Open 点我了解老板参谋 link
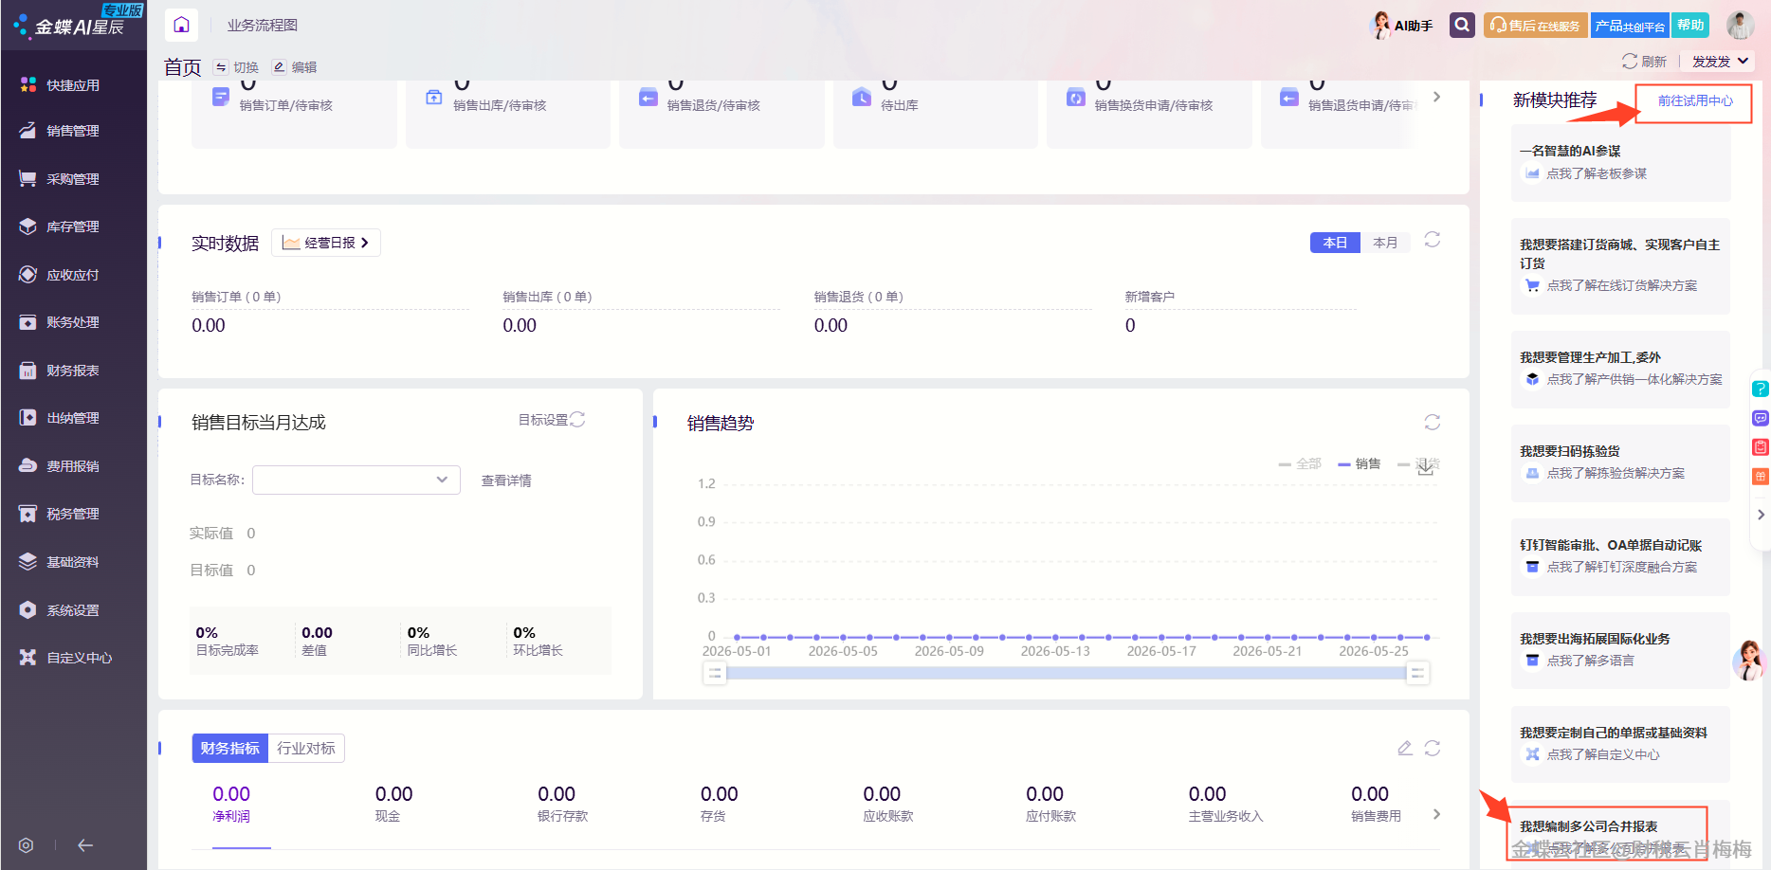Image resolution: width=1771 pixels, height=870 pixels. click(1597, 173)
